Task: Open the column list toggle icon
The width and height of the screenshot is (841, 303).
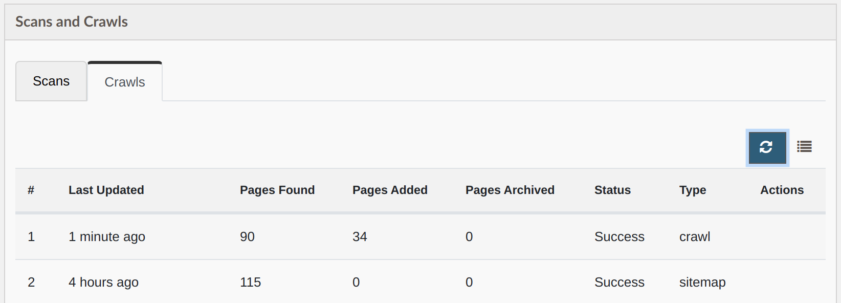Action: click(805, 147)
